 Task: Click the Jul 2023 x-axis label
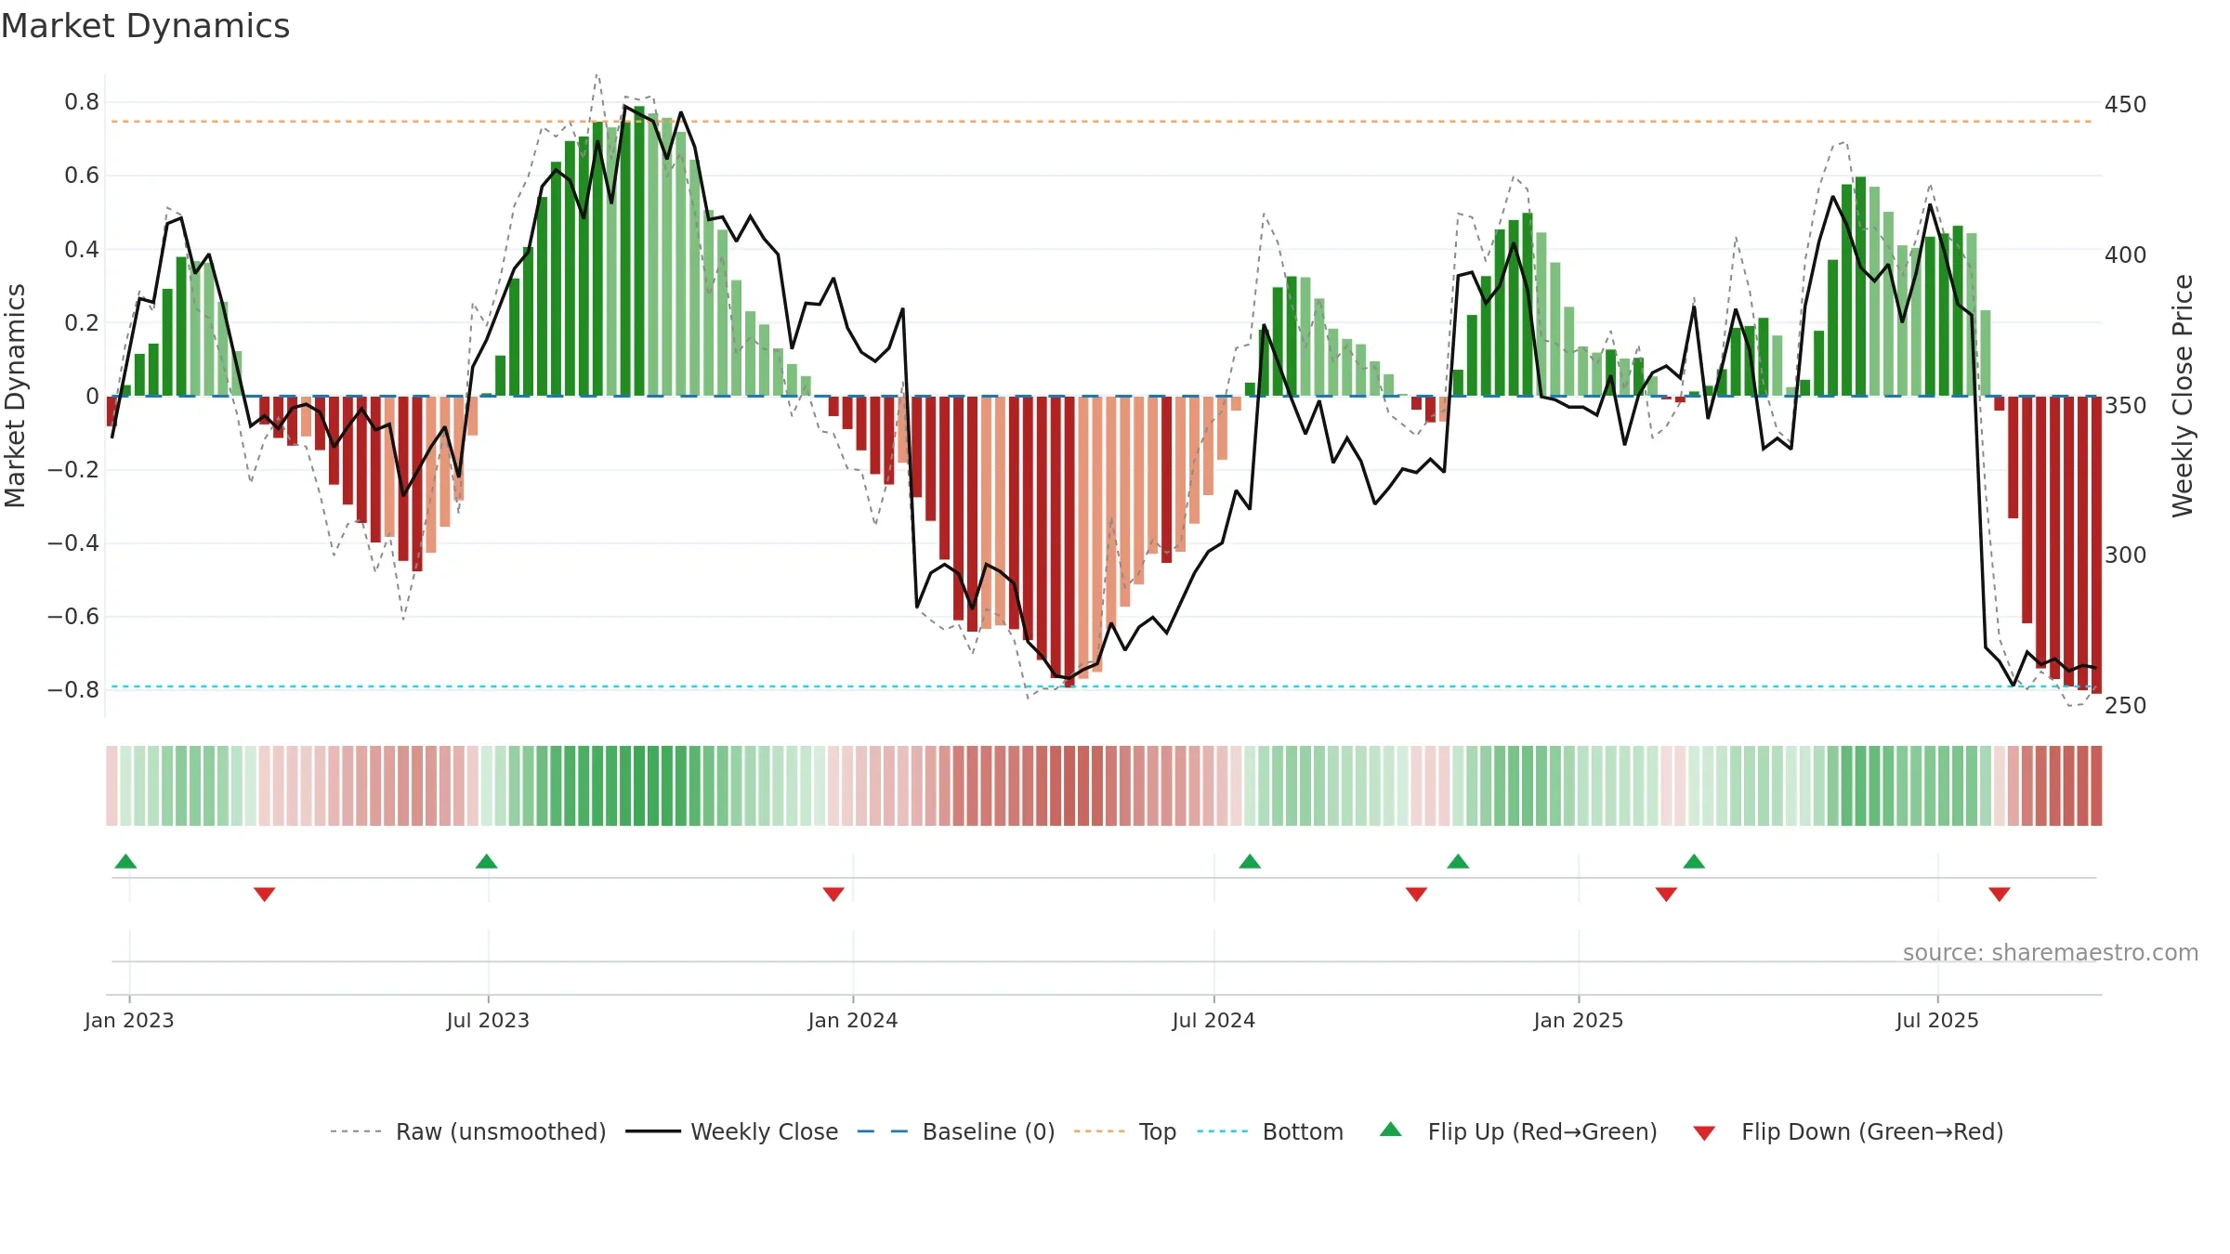488,1020
